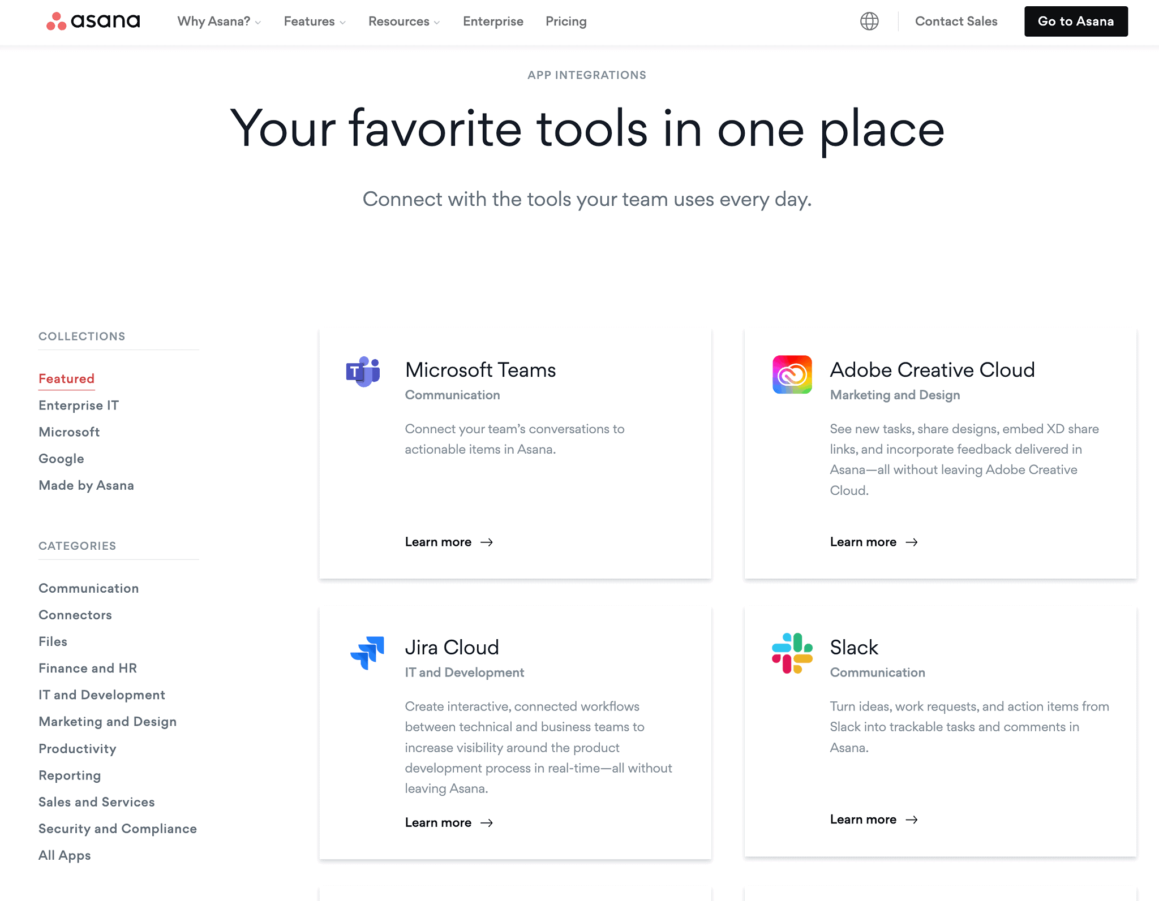
Task: Expand the Features dropdown
Action: point(315,21)
